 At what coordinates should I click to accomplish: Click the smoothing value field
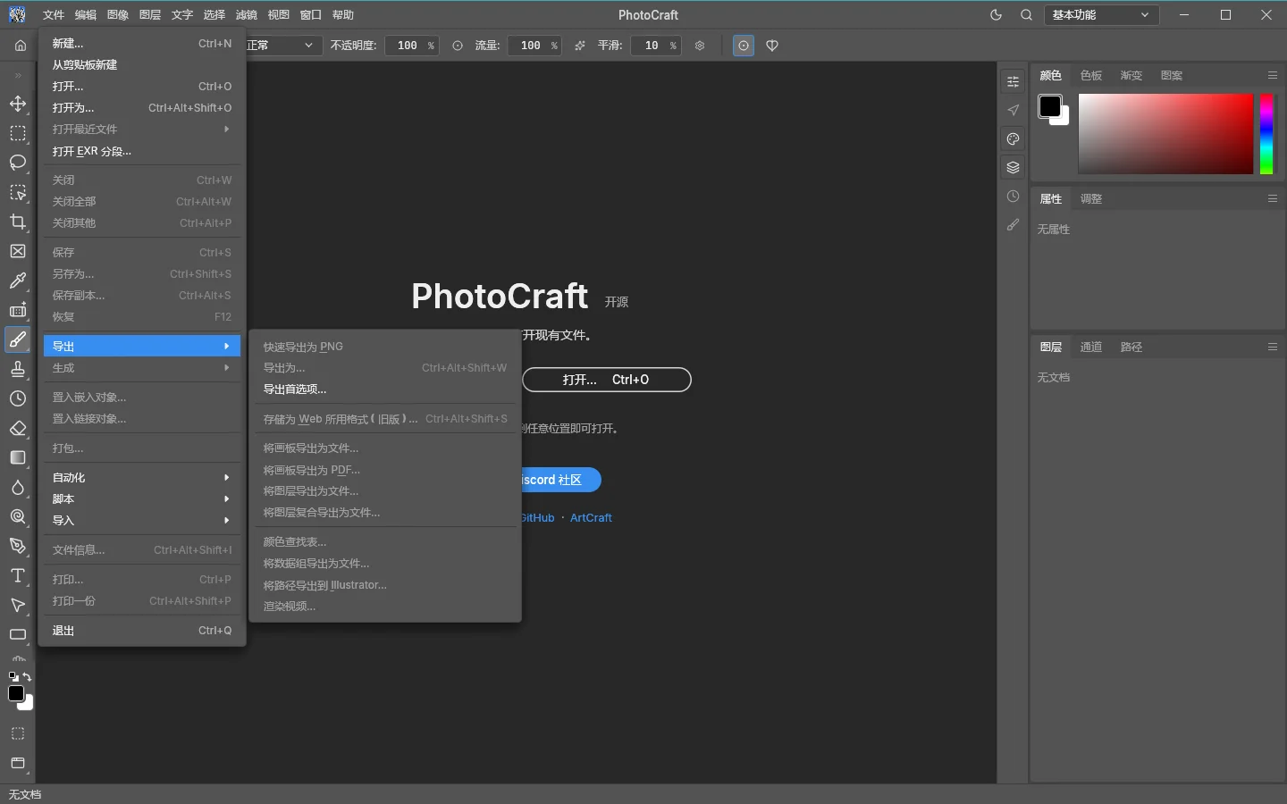655,46
